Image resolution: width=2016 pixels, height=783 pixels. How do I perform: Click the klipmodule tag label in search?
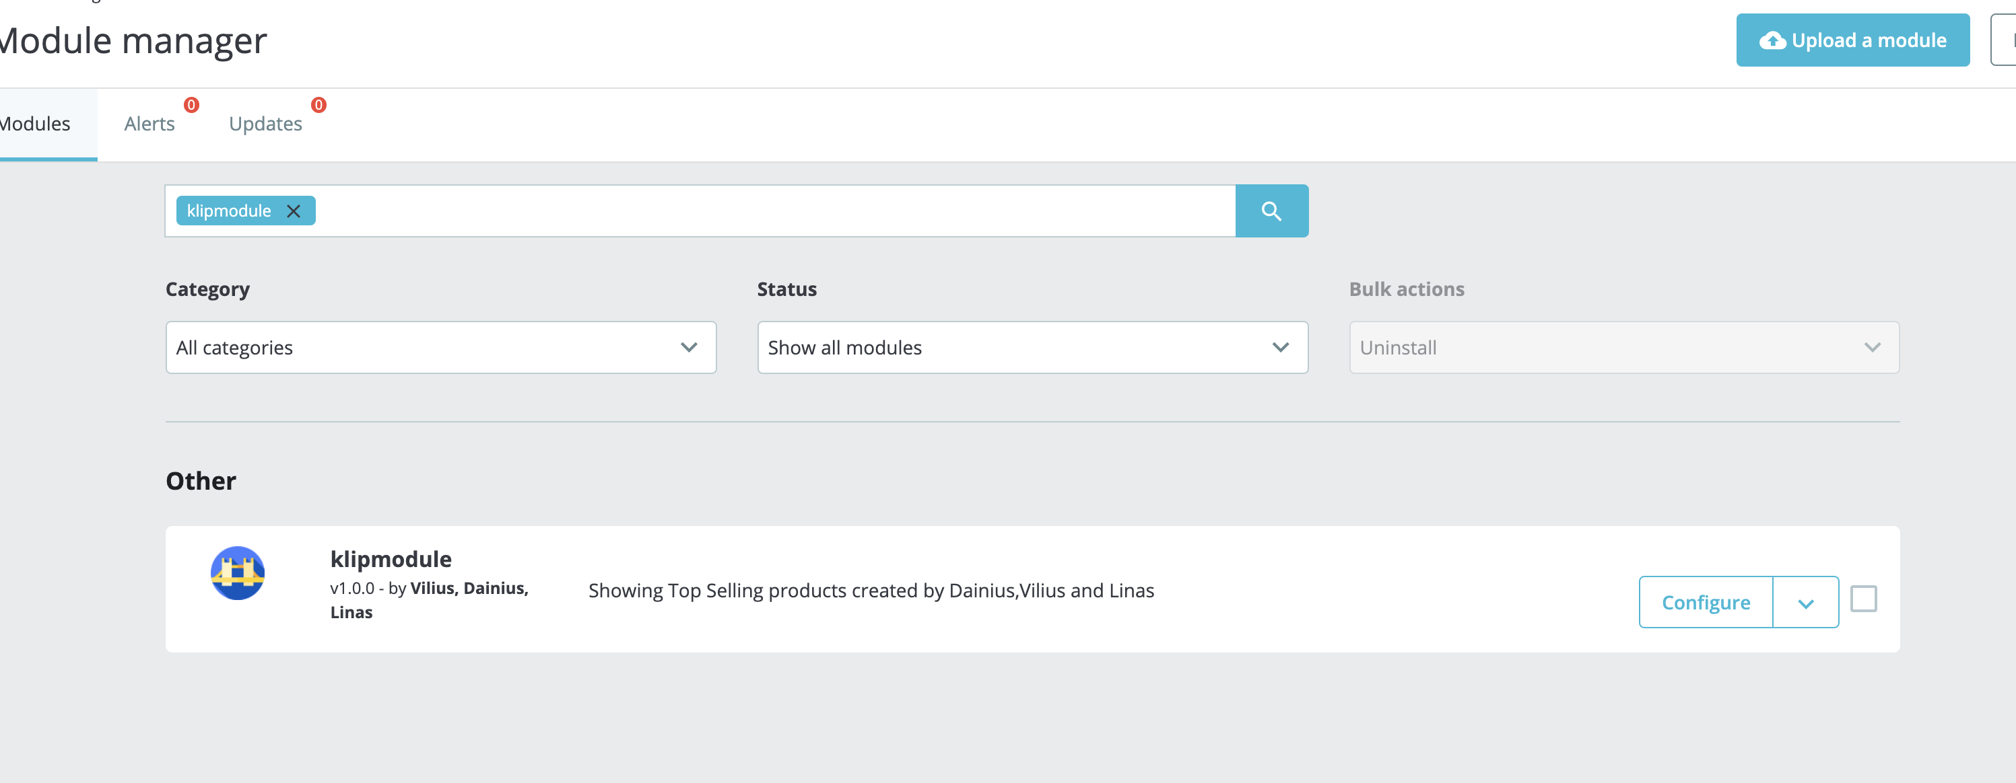(228, 211)
